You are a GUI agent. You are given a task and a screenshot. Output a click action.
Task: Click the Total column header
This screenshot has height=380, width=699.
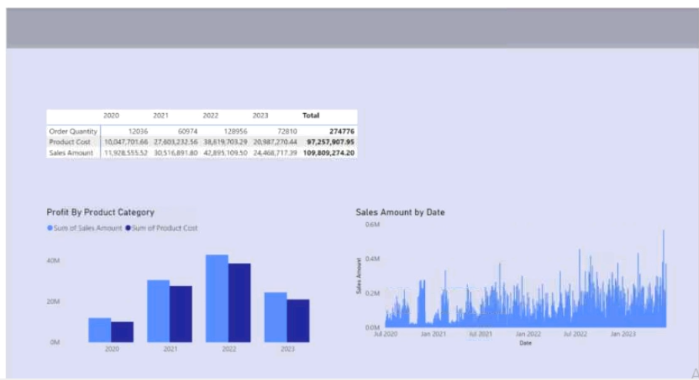point(311,115)
